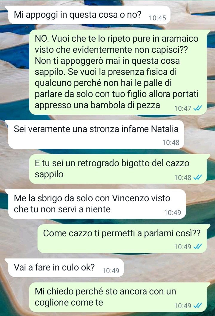Viewport: 215px width, 316px height.
Task: Click read ticks on 'Come cazzo ti permetti' message
Action: click(197, 247)
